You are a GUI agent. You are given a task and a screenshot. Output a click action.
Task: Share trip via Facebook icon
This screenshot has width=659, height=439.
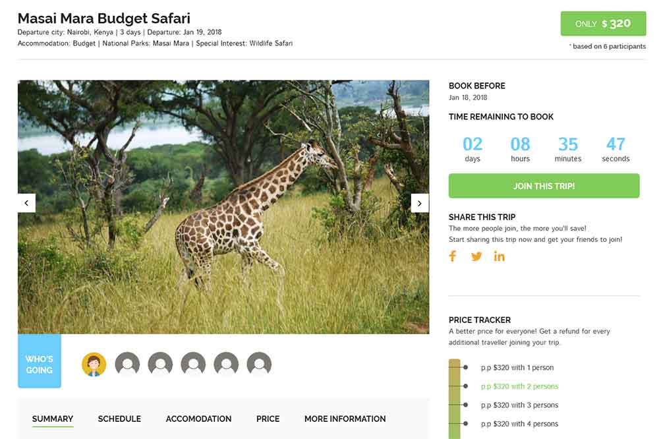point(453,256)
